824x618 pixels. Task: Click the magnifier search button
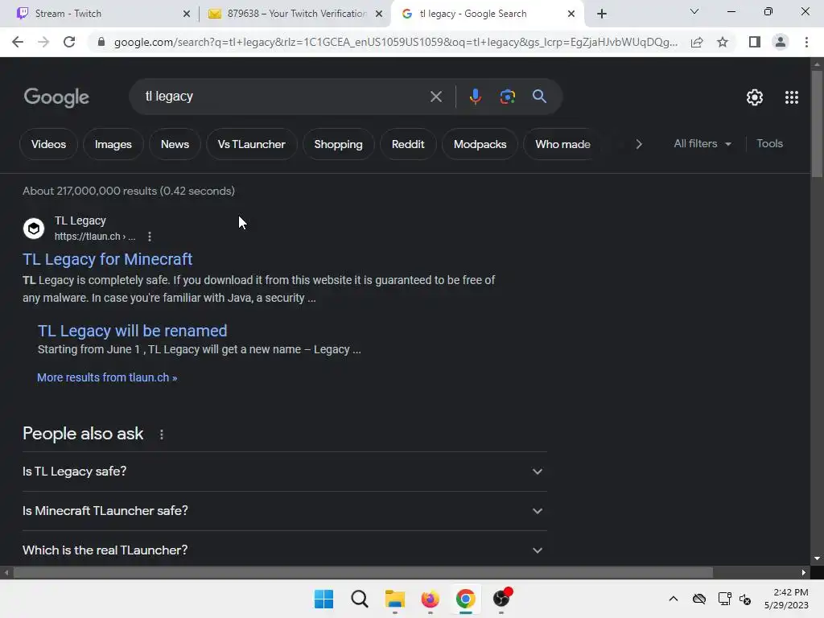click(539, 97)
